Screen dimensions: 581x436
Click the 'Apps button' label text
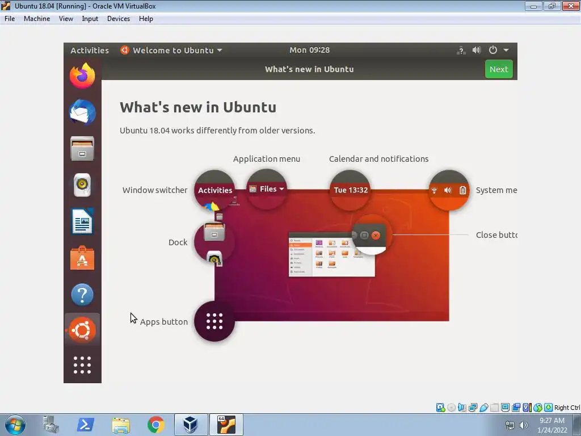(x=164, y=322)
